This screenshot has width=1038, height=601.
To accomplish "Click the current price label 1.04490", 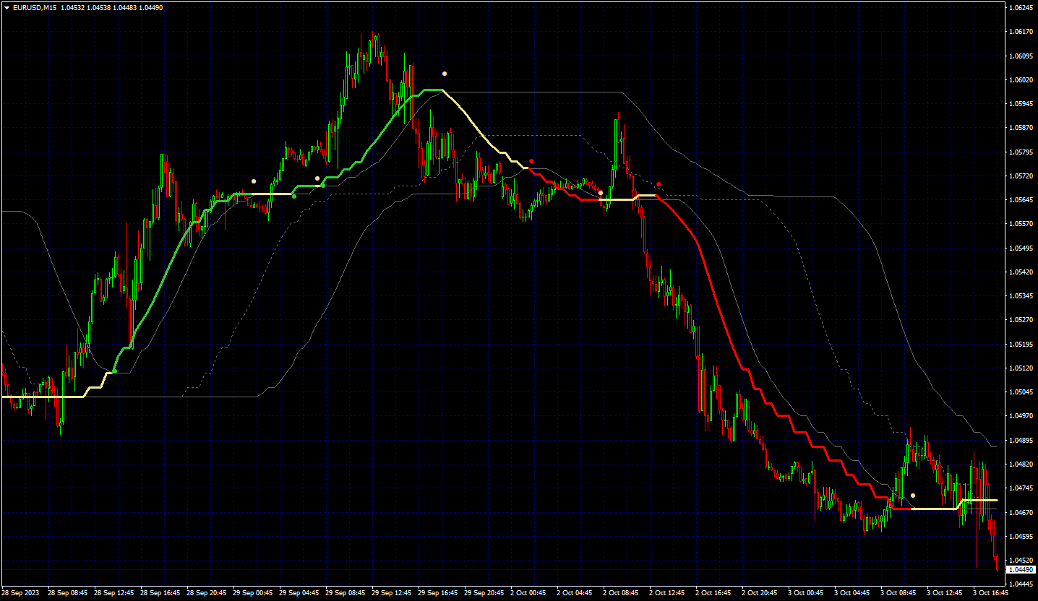I will click(x=1020, y=570).
